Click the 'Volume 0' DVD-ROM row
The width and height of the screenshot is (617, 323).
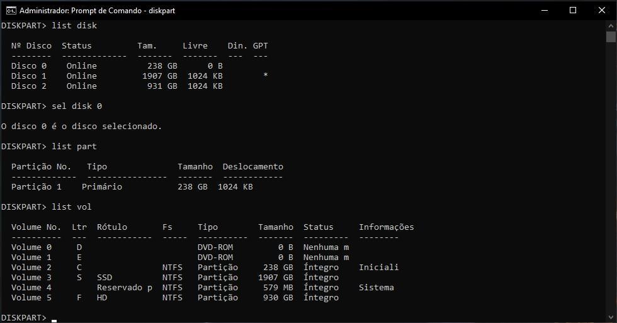pos(180,247)
